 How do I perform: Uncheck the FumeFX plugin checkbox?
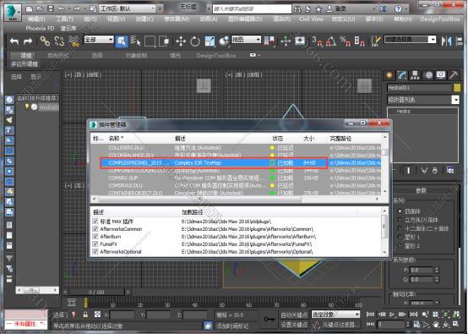tap(95, 244)
